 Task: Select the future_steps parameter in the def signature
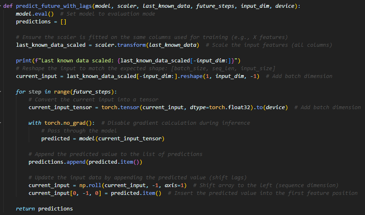pos(215,6)
